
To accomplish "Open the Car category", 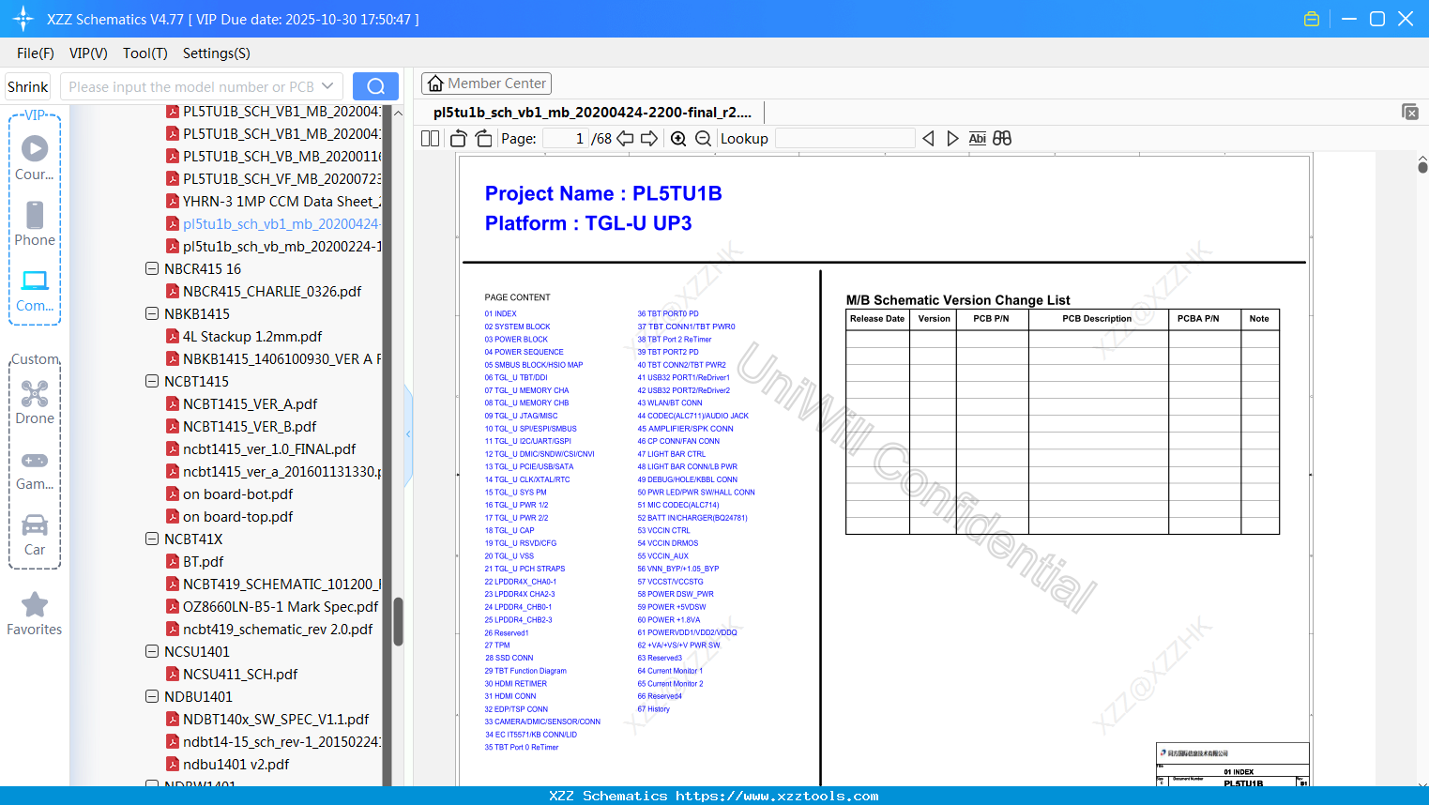I will (35, 535).
